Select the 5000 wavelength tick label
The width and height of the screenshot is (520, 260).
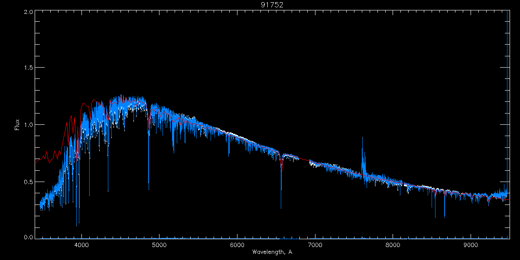(159, 244)
